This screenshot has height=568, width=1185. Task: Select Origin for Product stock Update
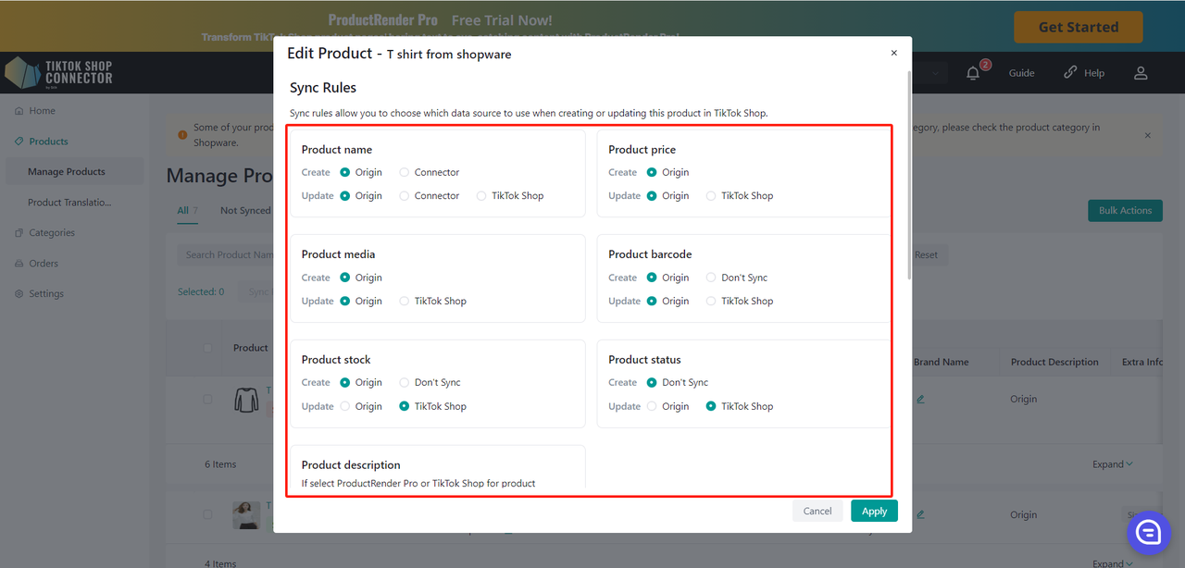pos(345,407)
